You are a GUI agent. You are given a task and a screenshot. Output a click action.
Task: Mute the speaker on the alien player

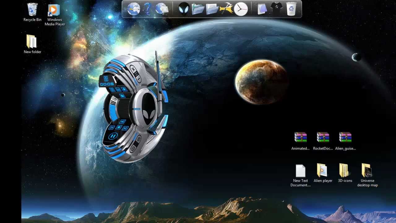click(x=122, y=121)
